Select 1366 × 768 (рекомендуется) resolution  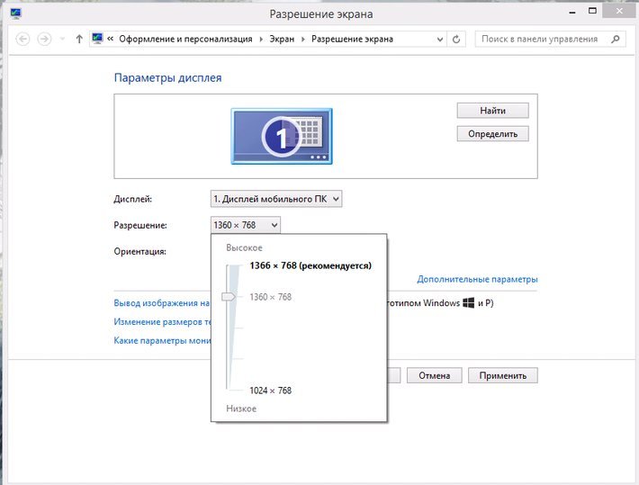point(310,265)
